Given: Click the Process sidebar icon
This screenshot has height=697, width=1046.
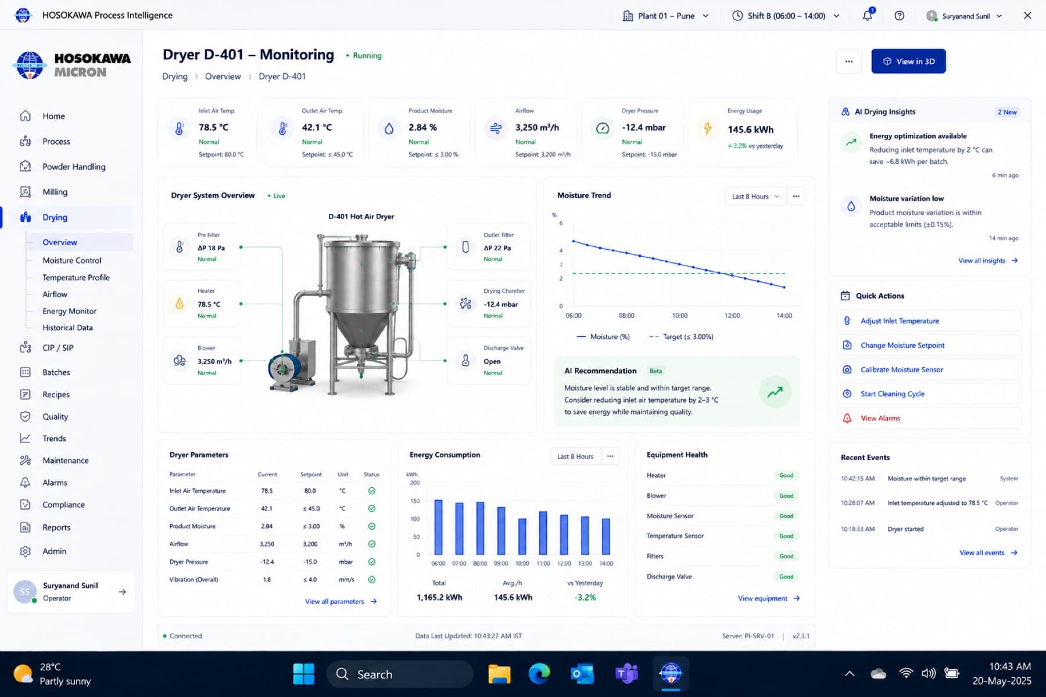Looking at the screenshot, I should coord(26,141).
